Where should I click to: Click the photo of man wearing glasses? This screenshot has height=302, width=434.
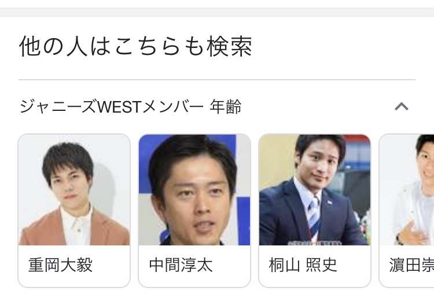tap(407, 190)
